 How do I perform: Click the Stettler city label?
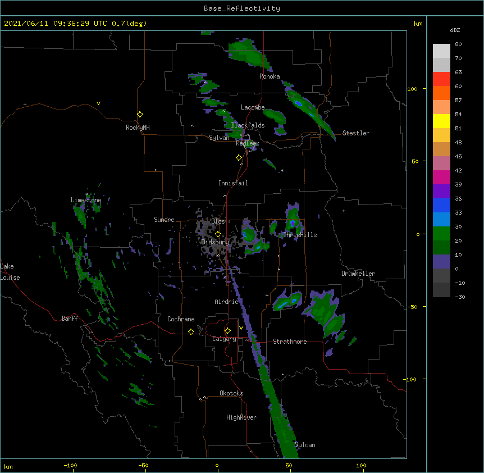point(356,133)
